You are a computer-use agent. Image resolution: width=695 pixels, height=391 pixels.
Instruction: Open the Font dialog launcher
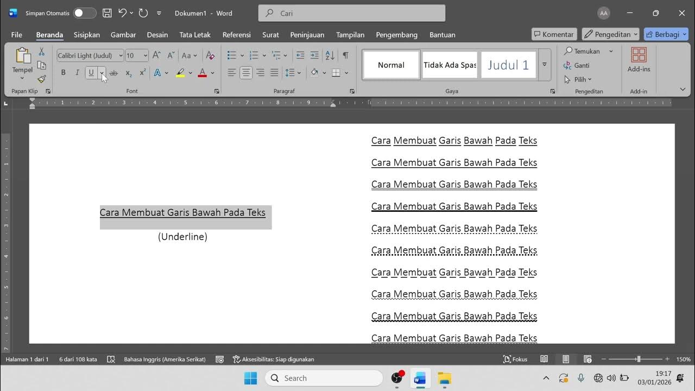coord(217,91)
